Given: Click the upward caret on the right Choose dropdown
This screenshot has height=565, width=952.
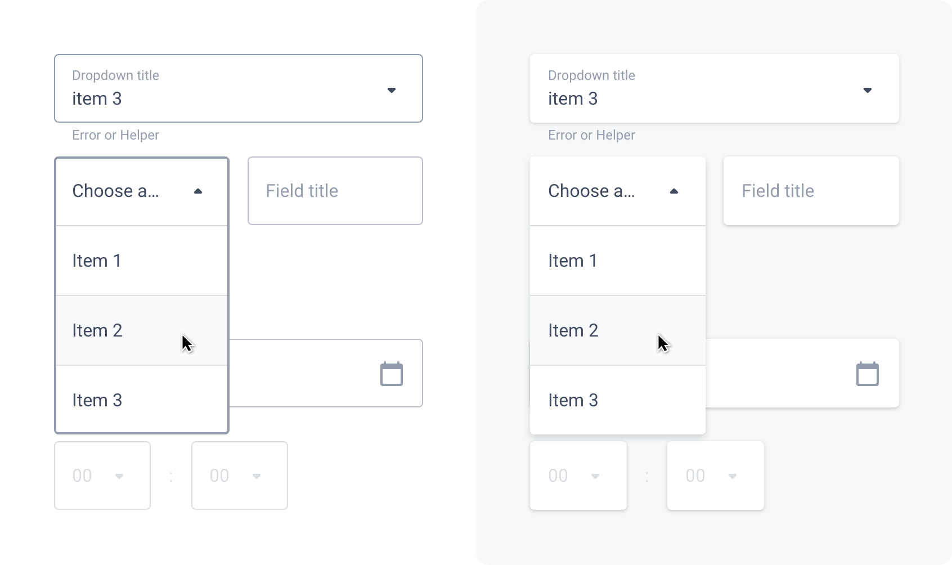Looking at the screenshot, I should click(674, 191).
